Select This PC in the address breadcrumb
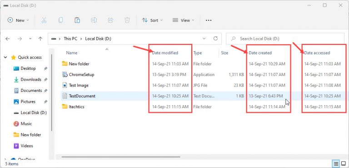The height and width of the screenshot is (168, 349). point(70,38)
